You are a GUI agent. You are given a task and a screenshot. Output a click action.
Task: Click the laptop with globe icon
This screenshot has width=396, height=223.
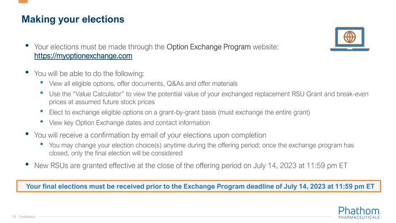click(x=349, y=39)
